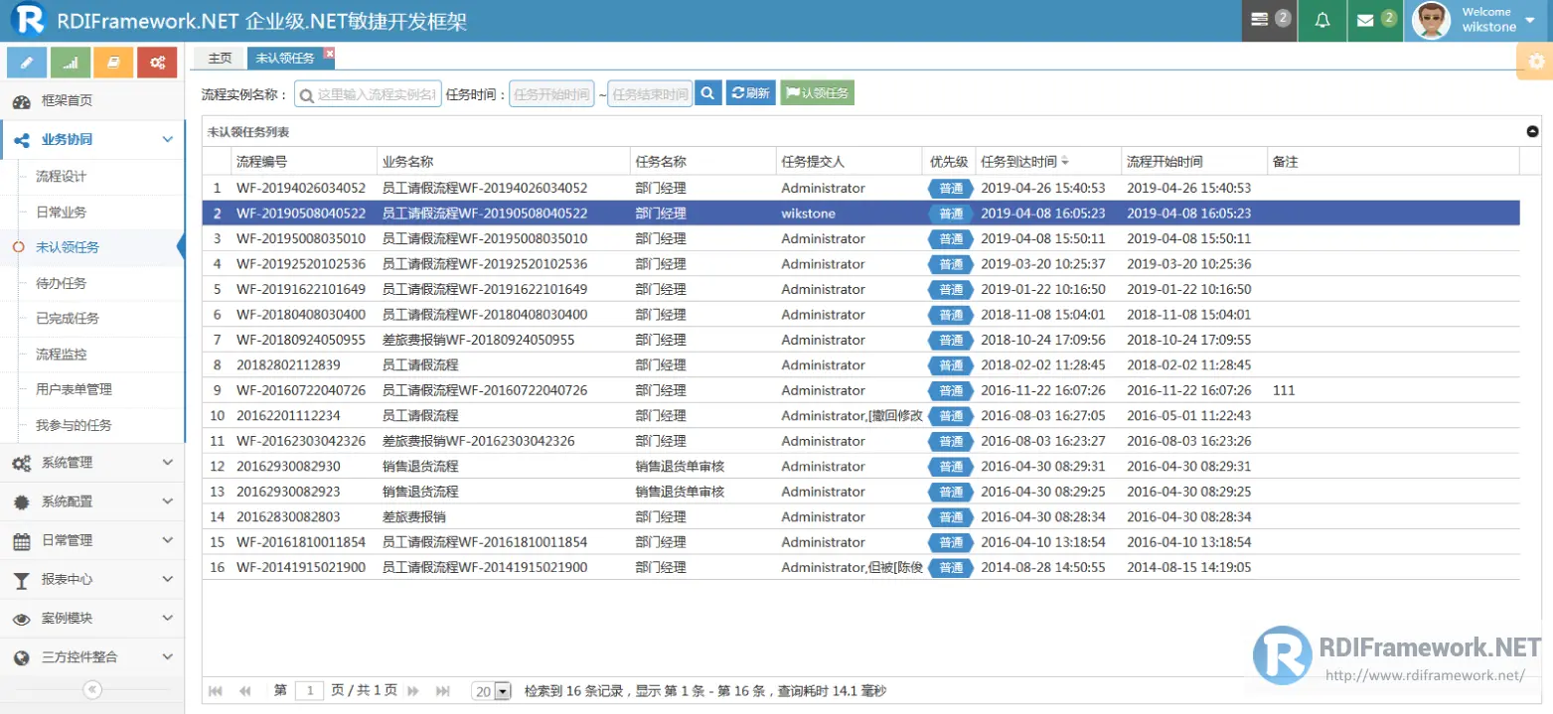This screenshot has height=714, width=1553.
Task: Open 流程设计 submenu item
Action: click(x=61, y=176)
